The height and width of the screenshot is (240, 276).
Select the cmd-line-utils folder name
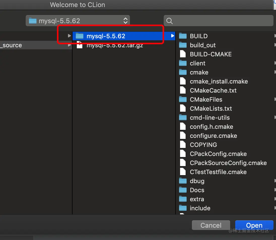(210, 118)
